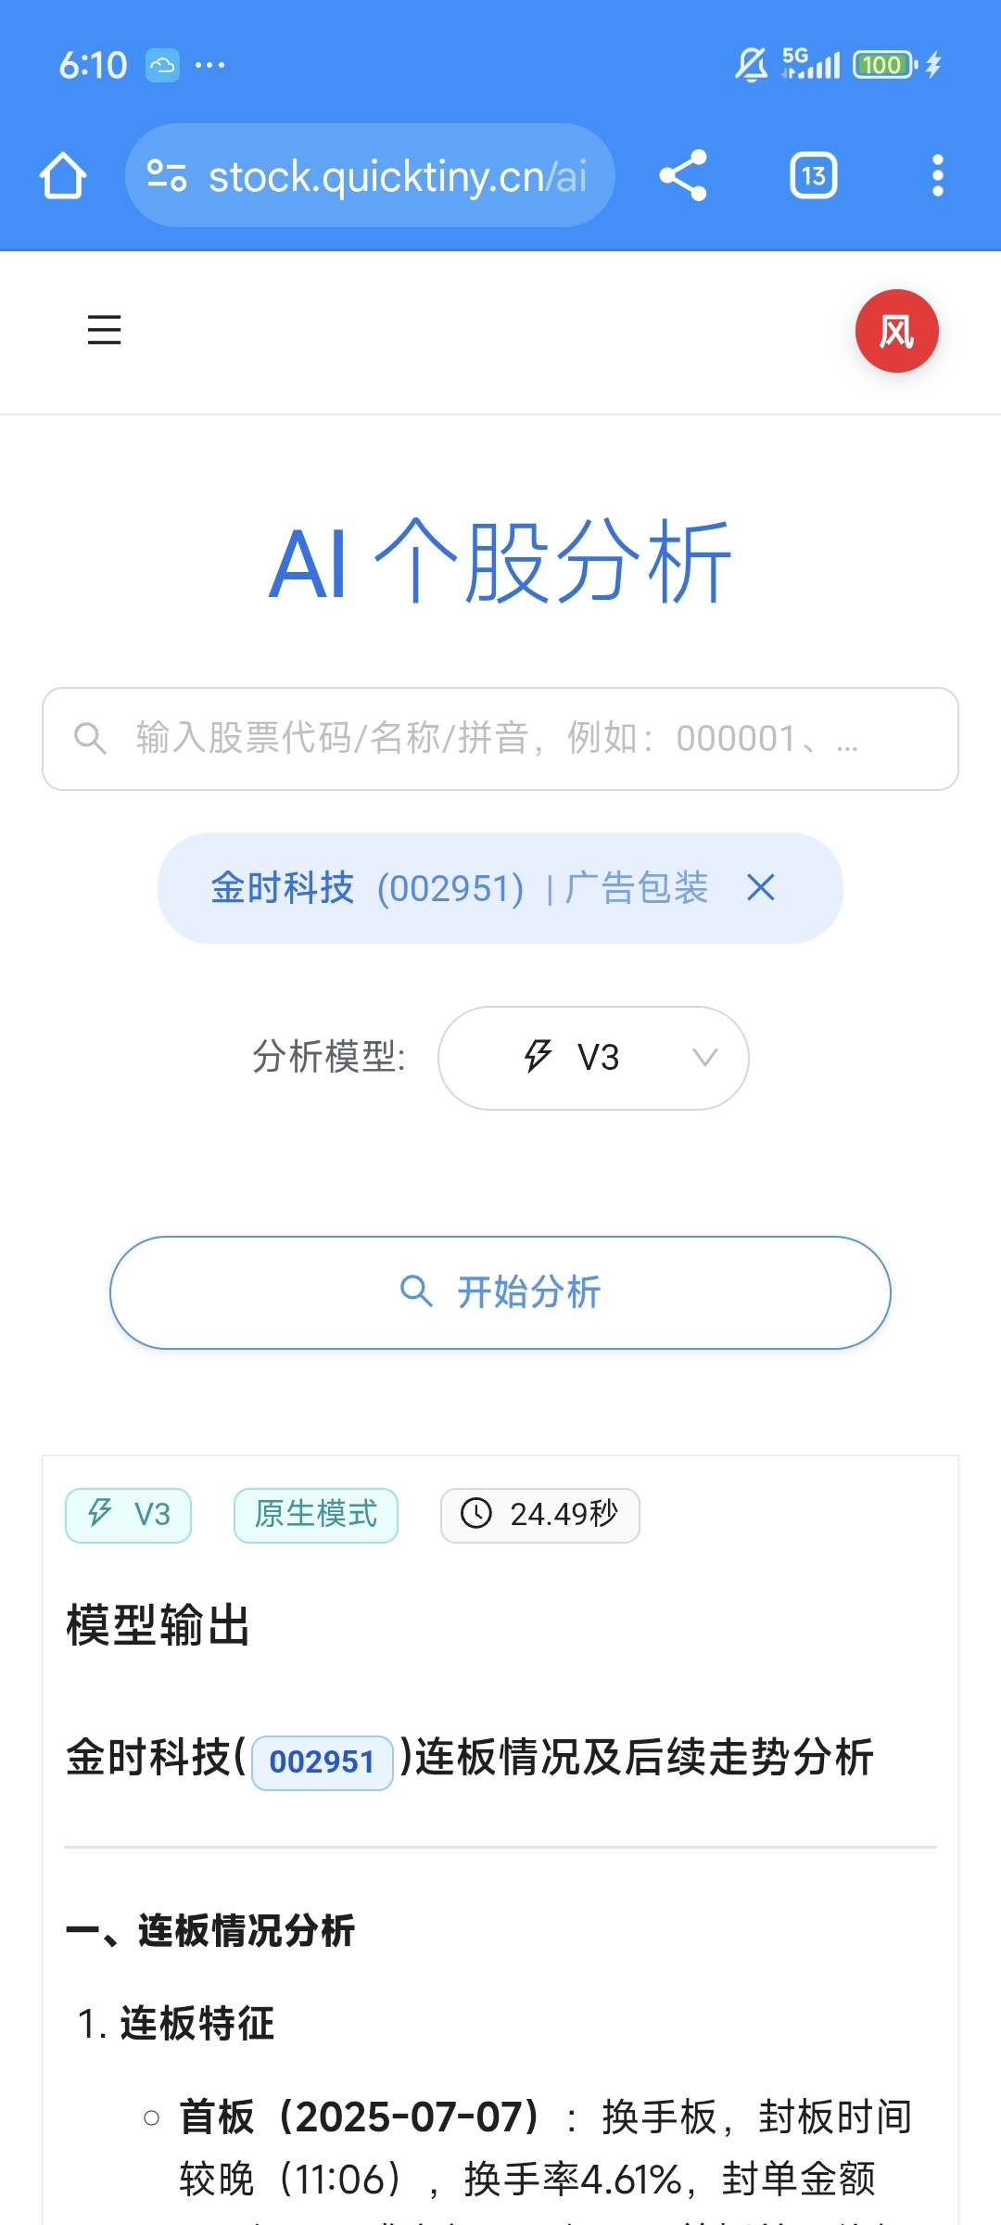Open the site settings icon in address bar
Image resolution: width=1001 pixels, height=2225 pixels.
(167, 175)
